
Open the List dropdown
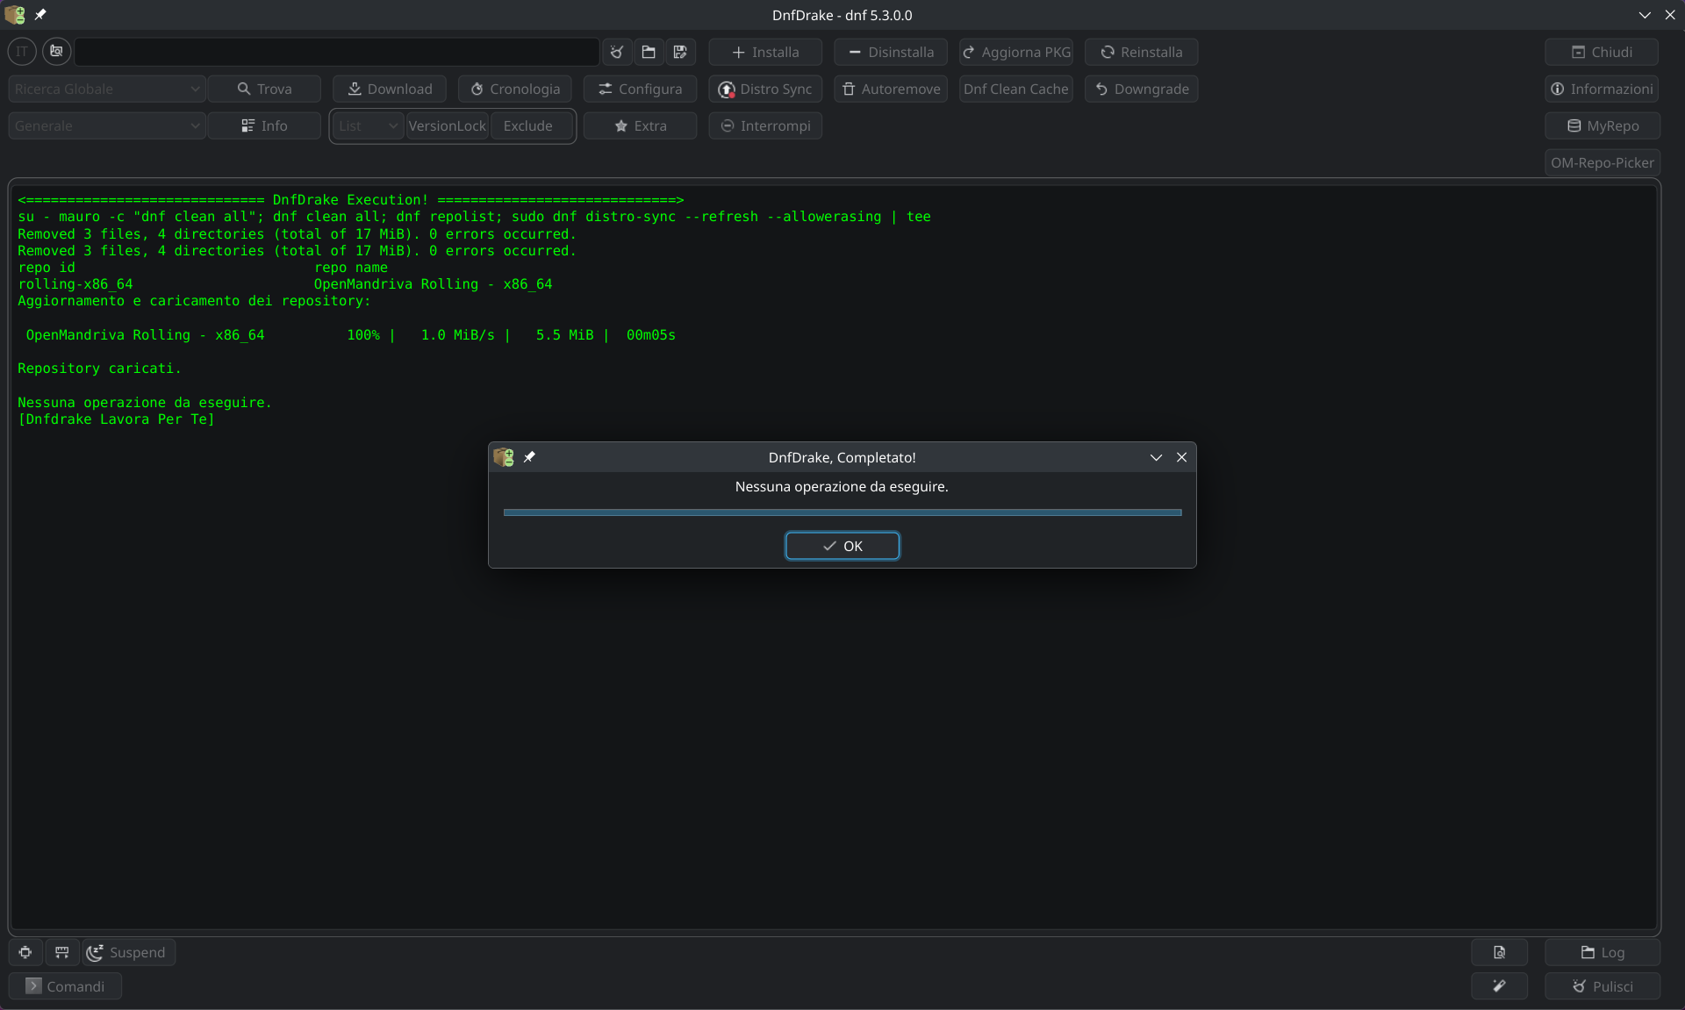[368, 125]
